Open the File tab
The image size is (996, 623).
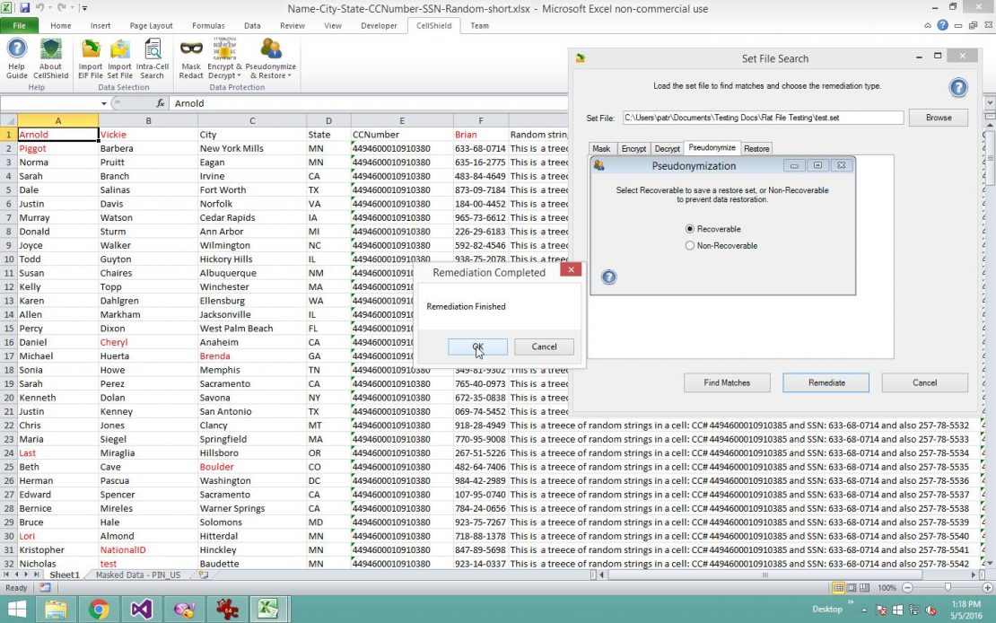[19, 25]
